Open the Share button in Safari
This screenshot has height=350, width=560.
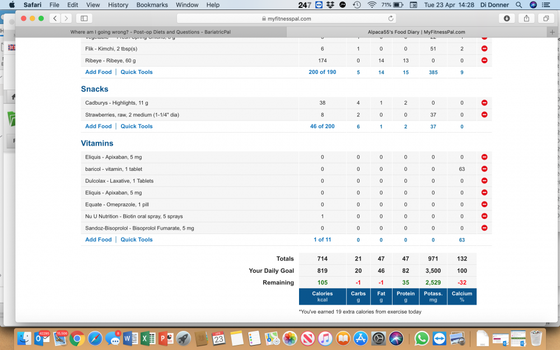click(x=526, y=18)
